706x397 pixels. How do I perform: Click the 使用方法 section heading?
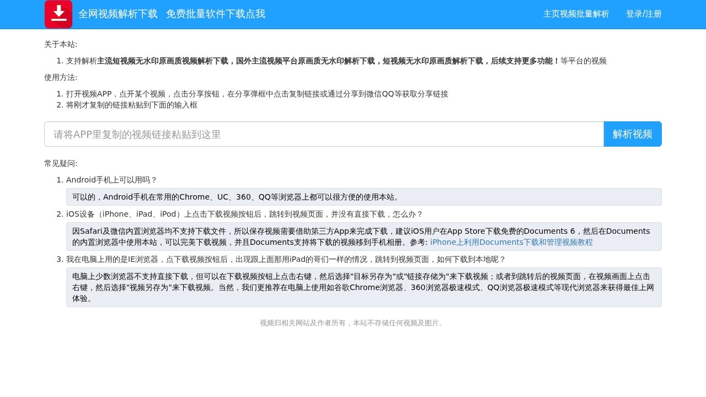click(60, 77)
